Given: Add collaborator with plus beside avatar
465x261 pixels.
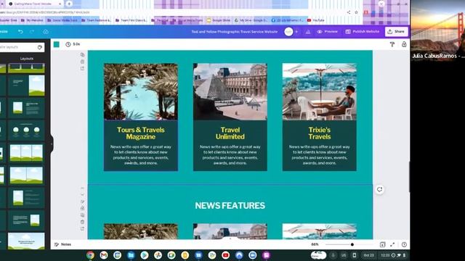Looking at the screenshot, I should tap(296, 32).
